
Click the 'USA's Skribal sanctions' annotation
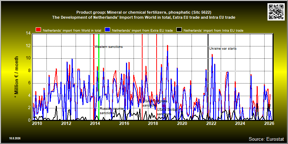167,112
